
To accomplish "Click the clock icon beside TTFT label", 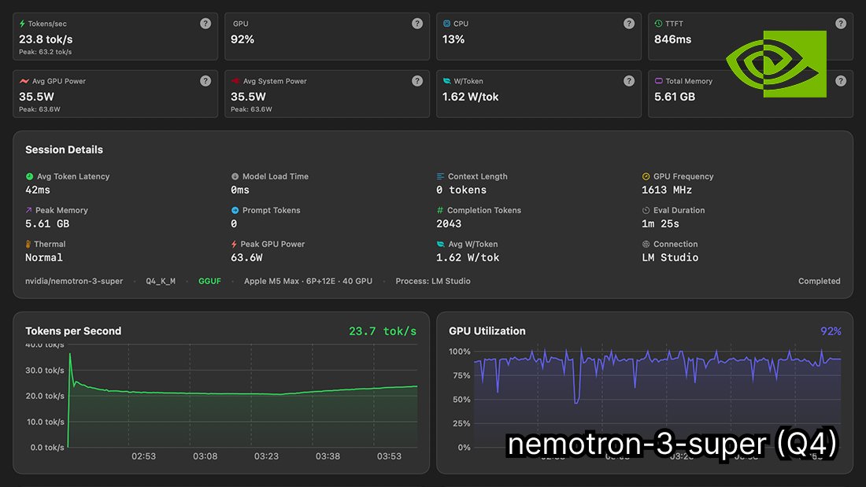I will [x=658, y=24].
